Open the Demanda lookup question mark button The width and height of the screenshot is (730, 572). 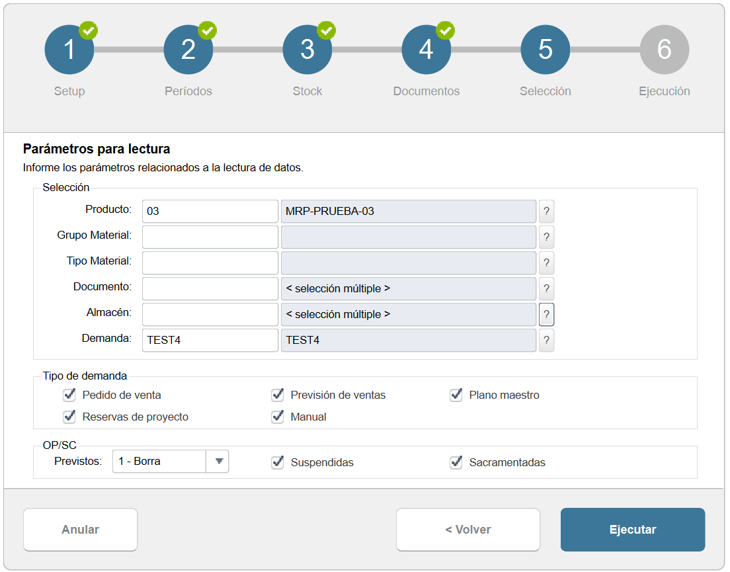point(546,341)
